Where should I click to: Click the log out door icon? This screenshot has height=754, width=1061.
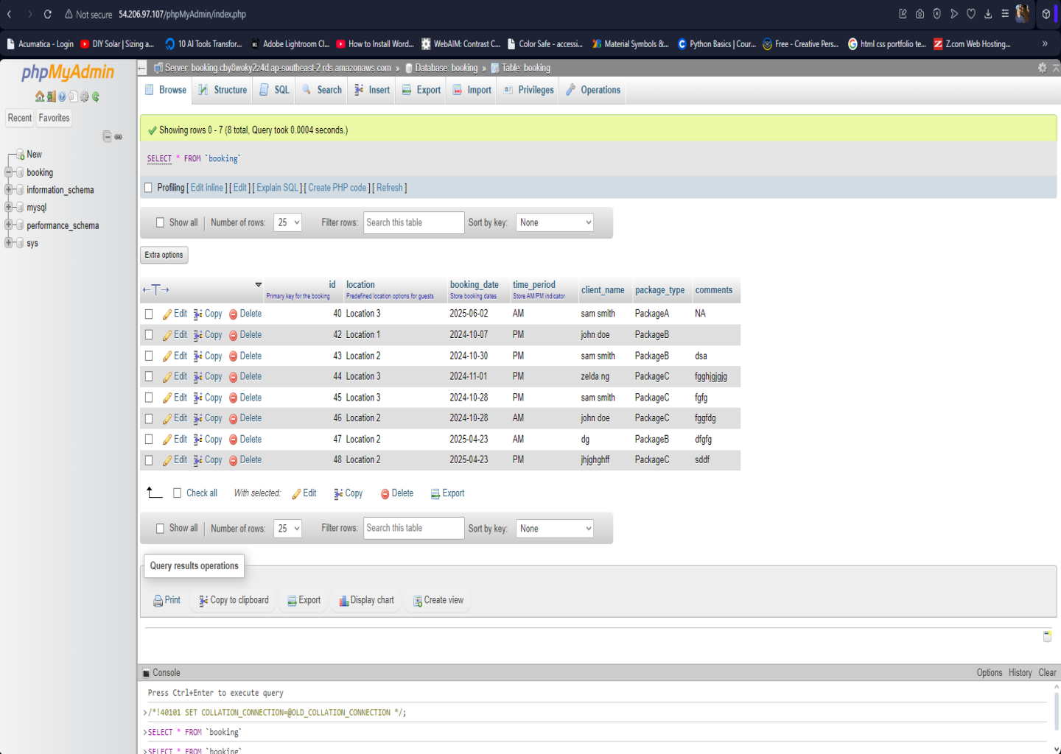(51, 96)
